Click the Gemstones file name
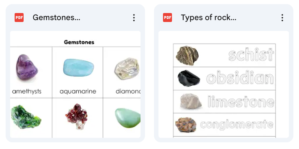The width and height of the screenshot is (299, 149). (x=56, y=18)
